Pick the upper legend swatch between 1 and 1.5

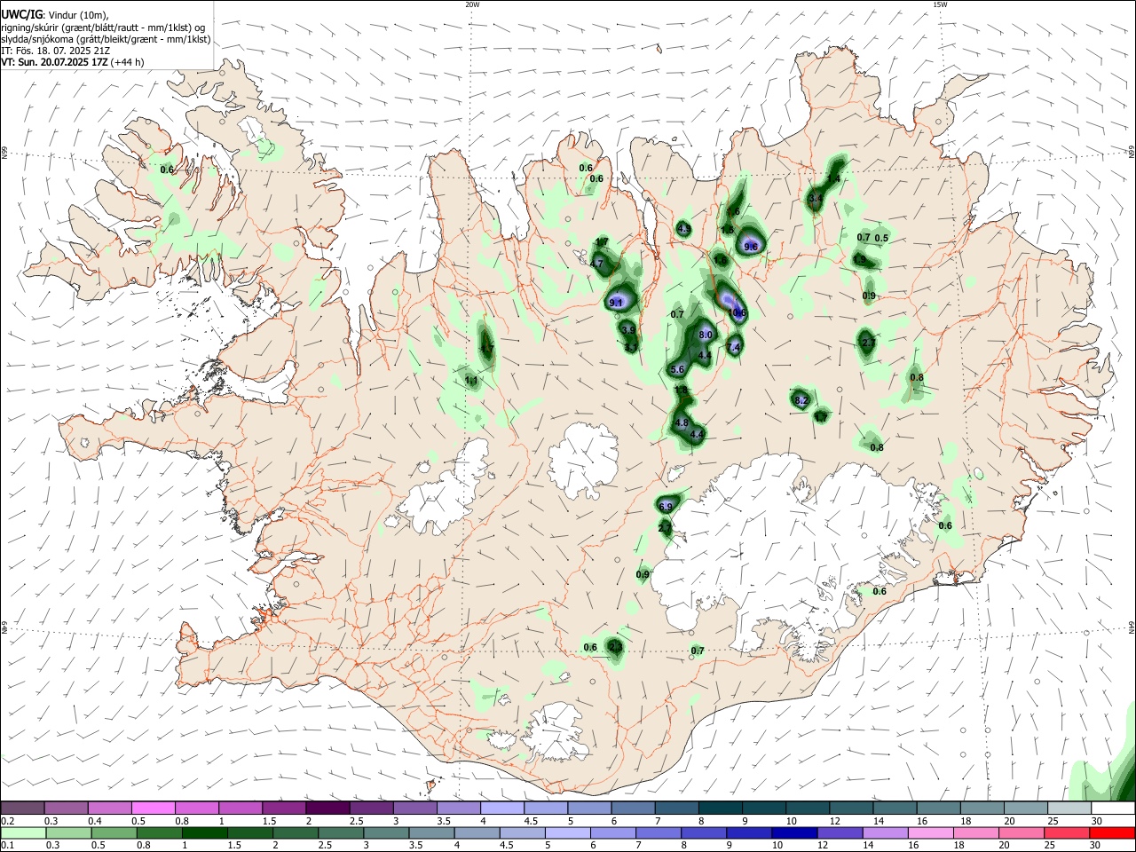[241, 808]
